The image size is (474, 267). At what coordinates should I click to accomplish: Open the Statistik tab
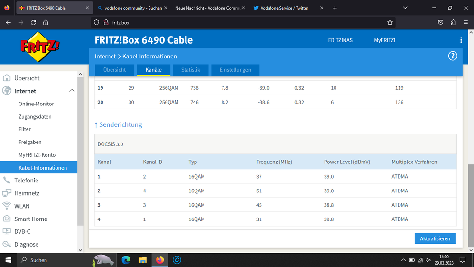coord(191,70)
